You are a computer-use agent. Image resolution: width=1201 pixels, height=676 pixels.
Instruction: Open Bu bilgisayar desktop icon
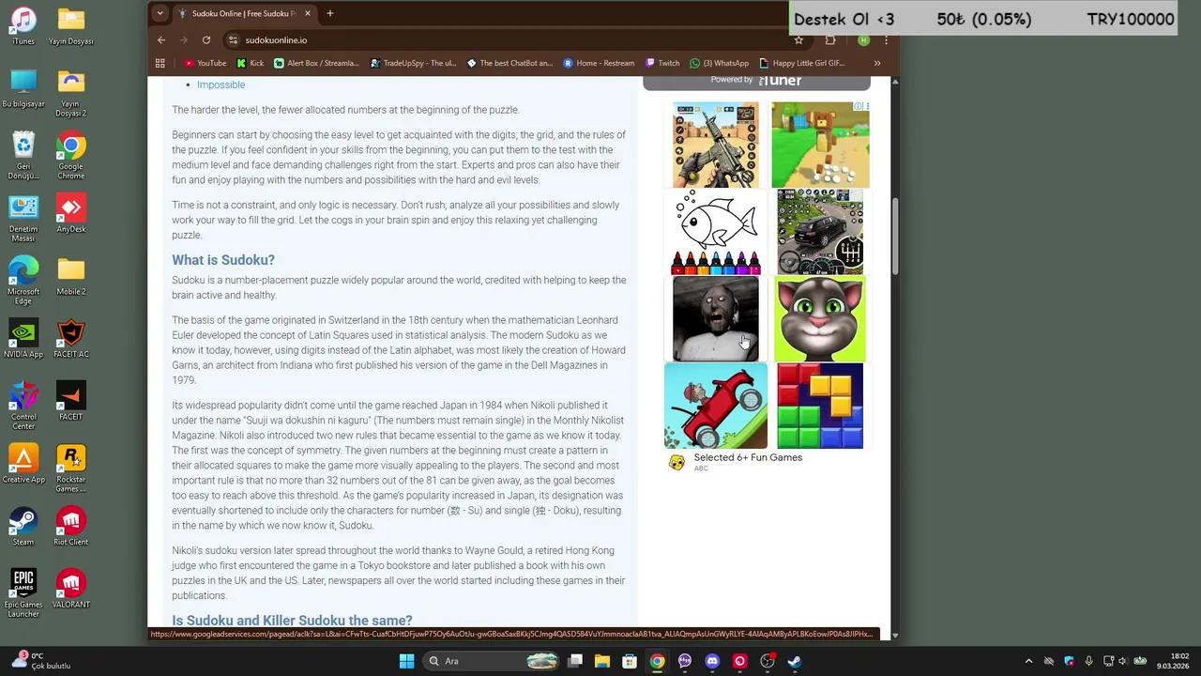tap(23, 89)
